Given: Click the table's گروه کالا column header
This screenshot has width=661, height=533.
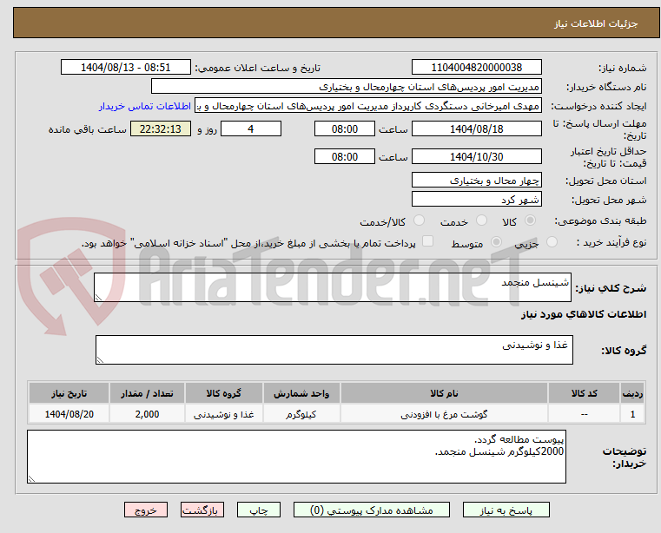Looking at the screenshot, I should pyautogui.click(x=223, y=393).
